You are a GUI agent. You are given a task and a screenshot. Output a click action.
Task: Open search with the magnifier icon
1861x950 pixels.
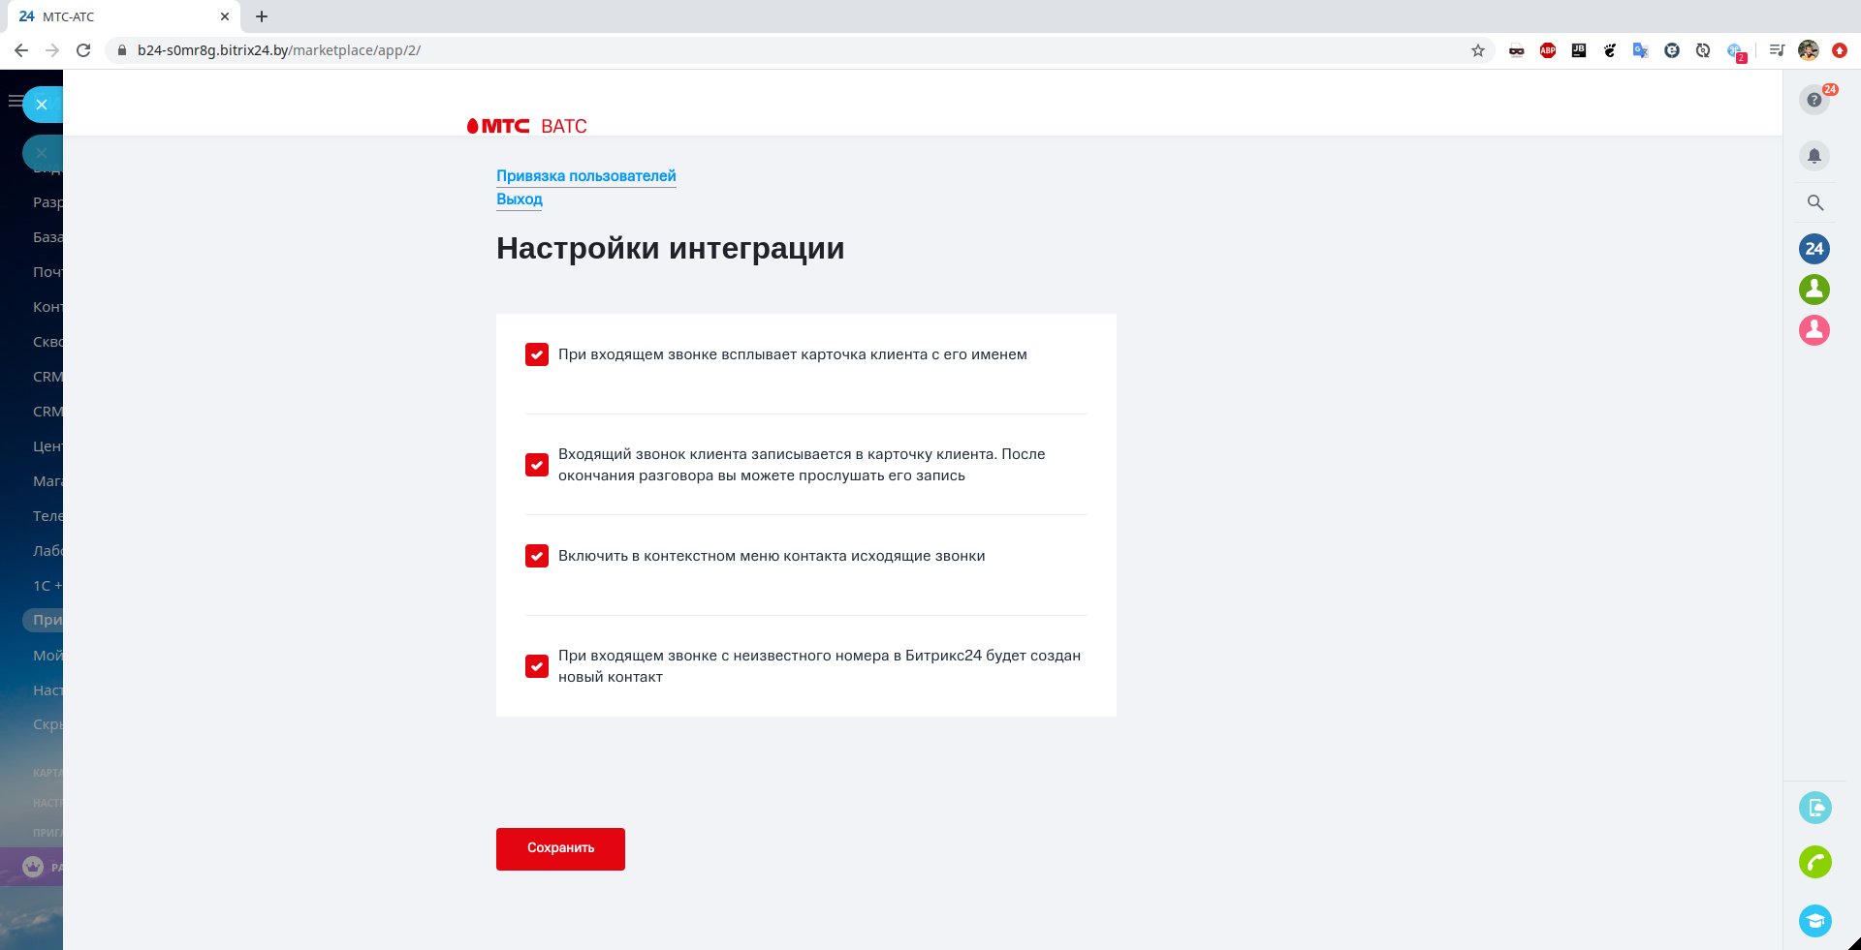[x=1815, y=202]
